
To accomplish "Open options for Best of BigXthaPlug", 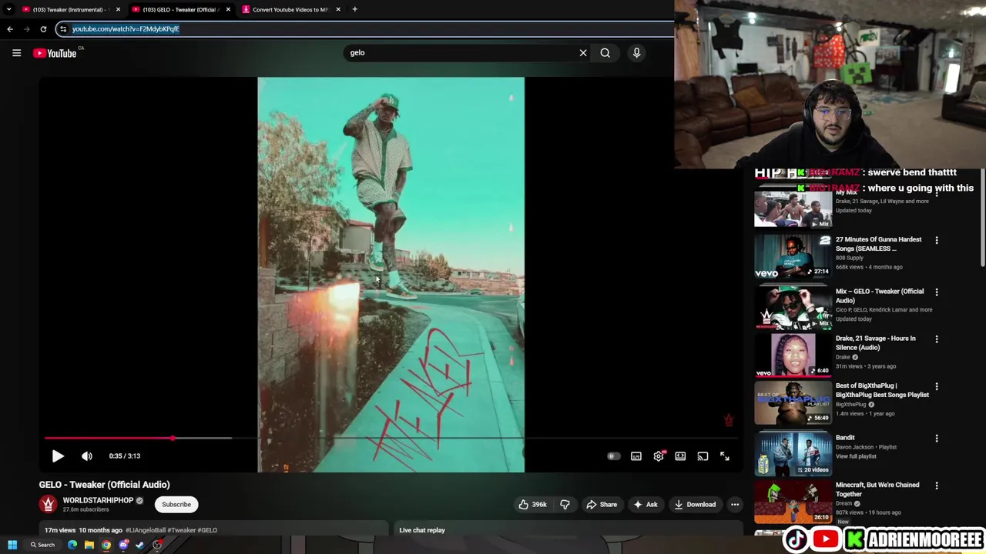I will click(937, 386).
